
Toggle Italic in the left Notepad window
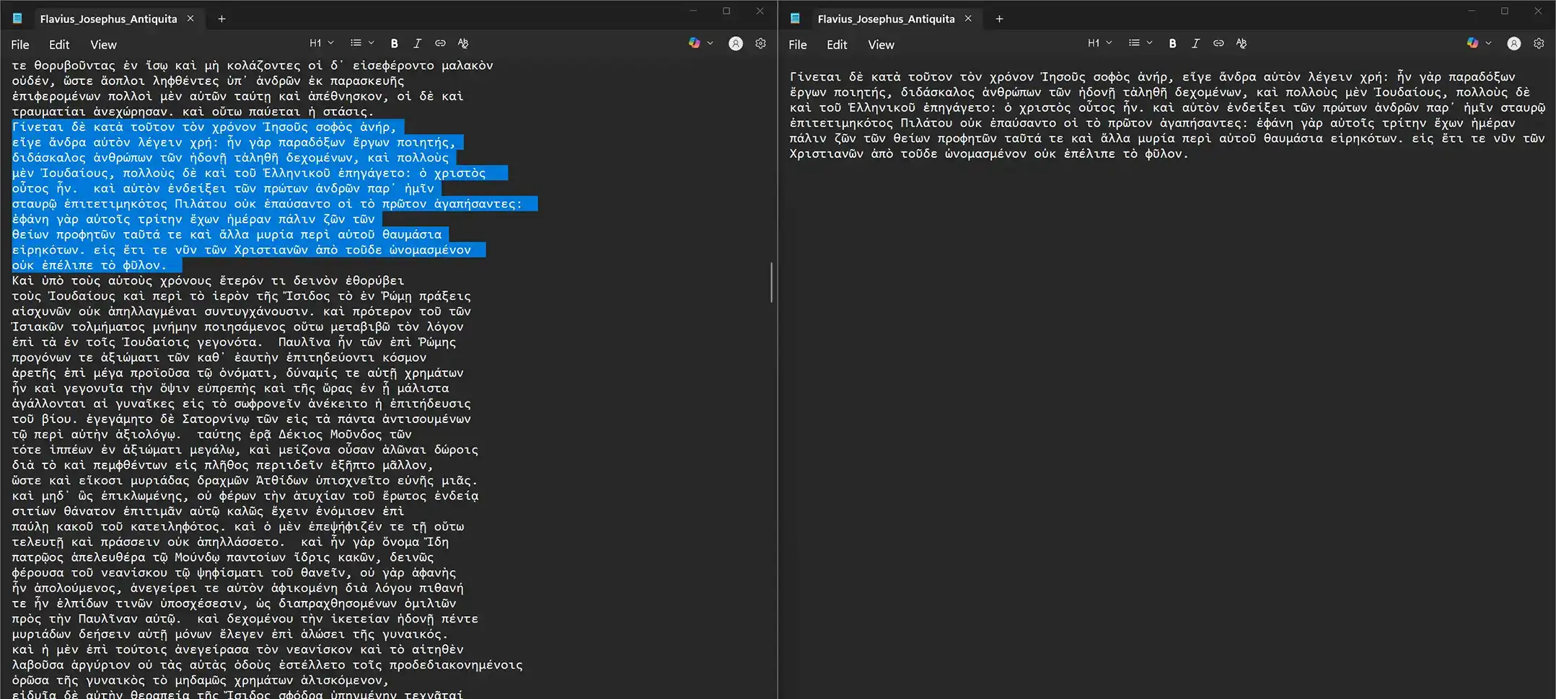pyautogui.click(x=417, y=43)
